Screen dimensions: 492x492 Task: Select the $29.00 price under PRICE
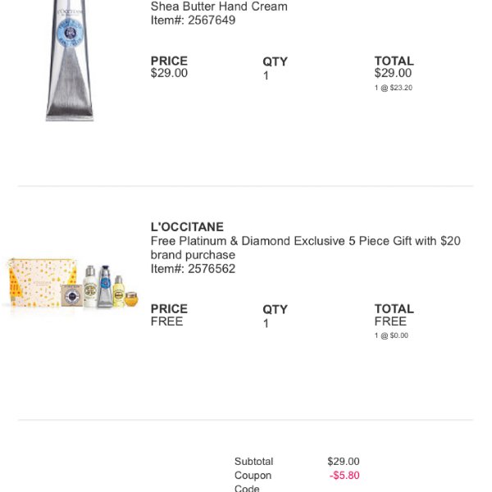click(x=169, y=73)
